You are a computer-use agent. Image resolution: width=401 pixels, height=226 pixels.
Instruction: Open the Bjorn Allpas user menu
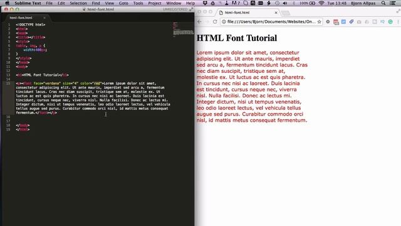(x=363, y=3)
